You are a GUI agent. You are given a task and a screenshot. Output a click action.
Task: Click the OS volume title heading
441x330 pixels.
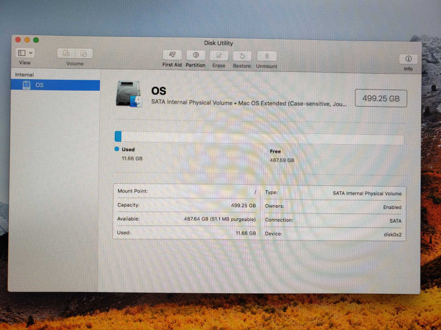pyautogui.click(x=159, y=91)
